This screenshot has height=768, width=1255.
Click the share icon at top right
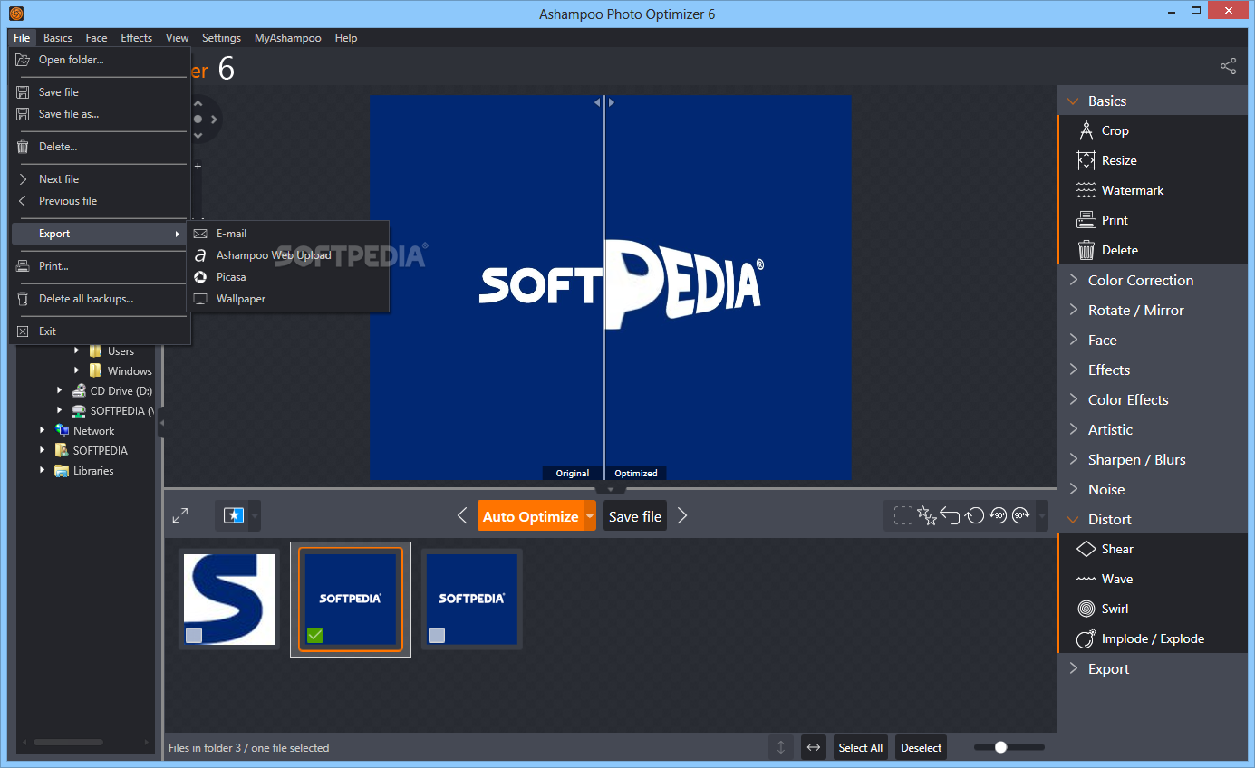(x=1228, y=66)
